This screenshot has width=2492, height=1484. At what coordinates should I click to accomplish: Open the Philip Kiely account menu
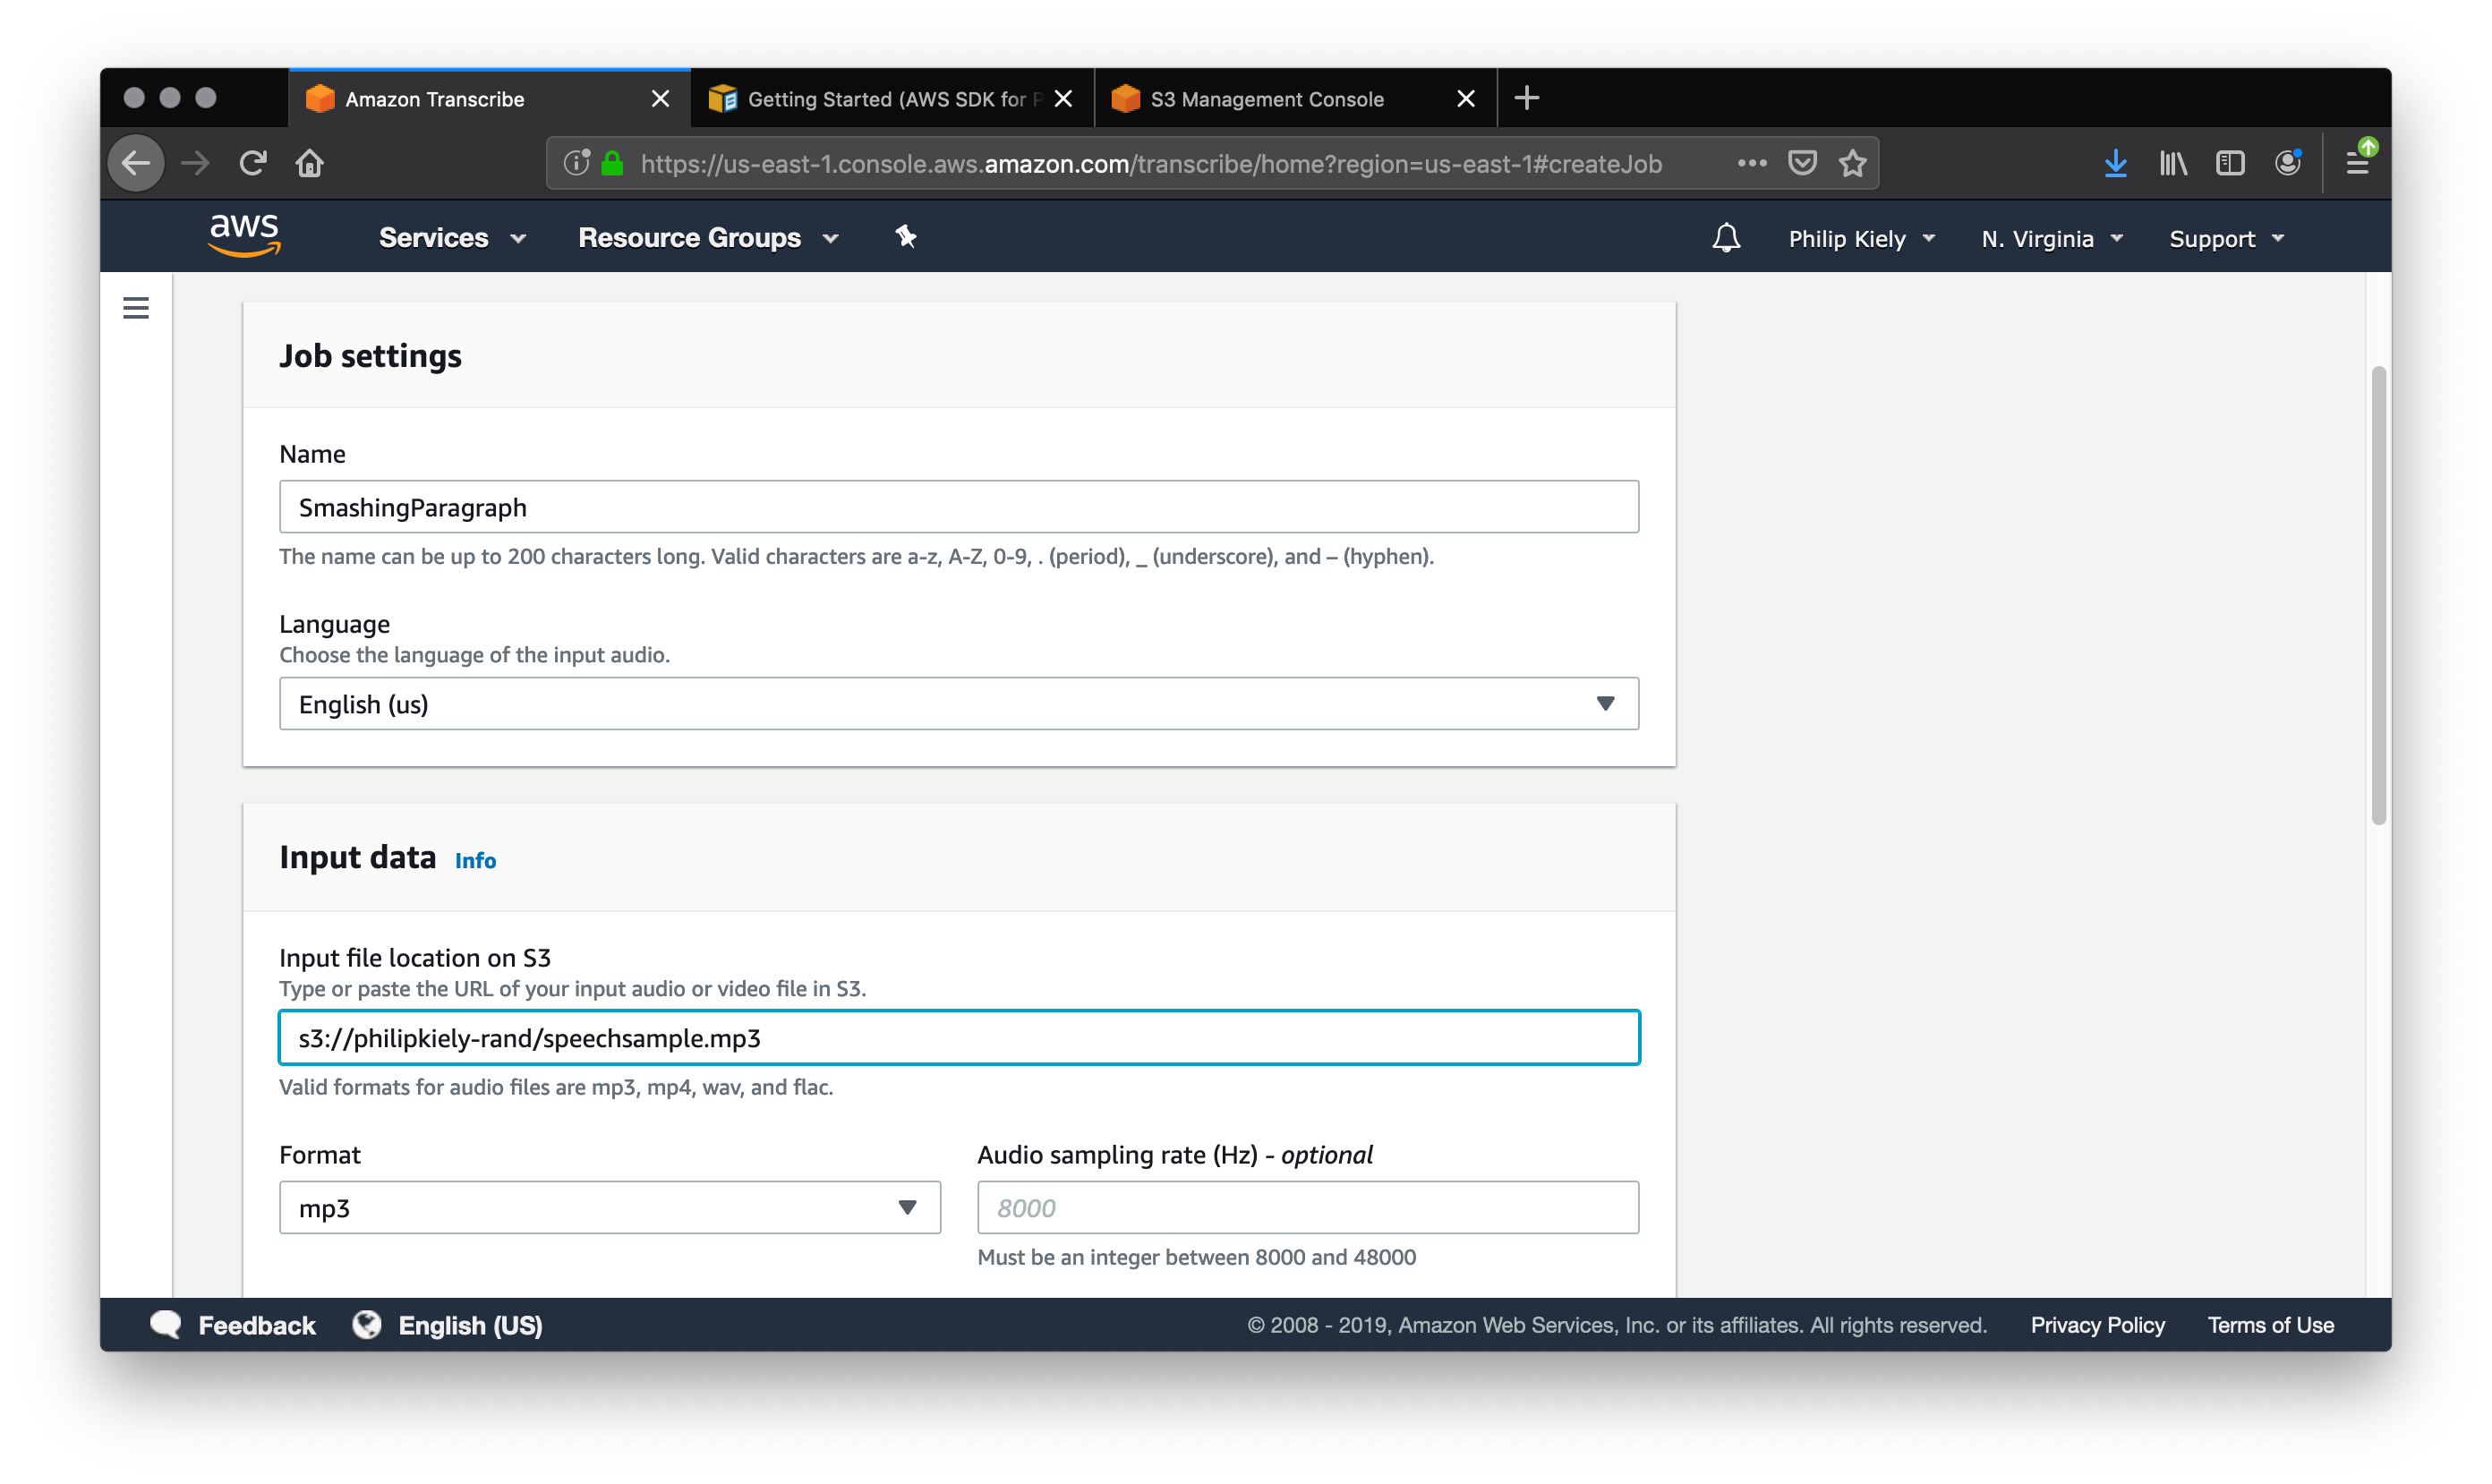1862,238
